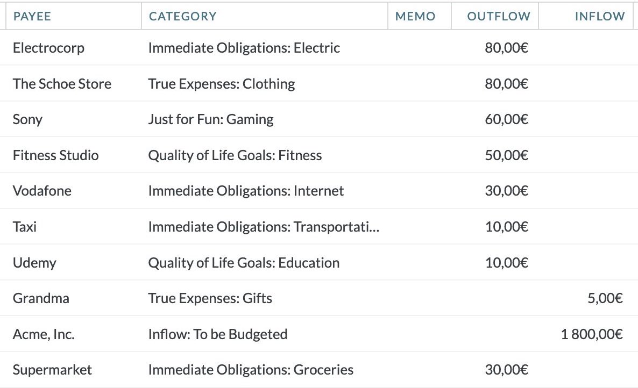This screenshot has height=388, width=638.
Task: Select the Supermarket transaction row
Action: pyautogui.click(x=319, y=370)
